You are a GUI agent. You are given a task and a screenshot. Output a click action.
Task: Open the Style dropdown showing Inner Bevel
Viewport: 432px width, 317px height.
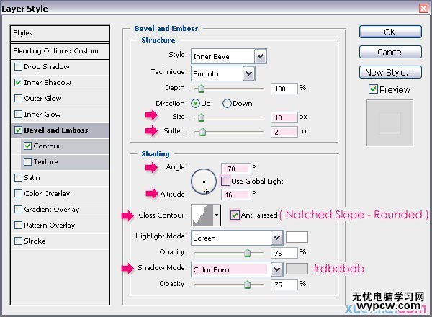(x=228, y=56)
